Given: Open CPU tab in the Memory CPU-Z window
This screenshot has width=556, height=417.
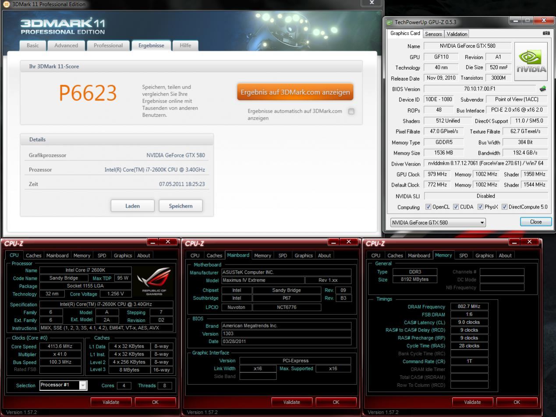Looking at the screenshot, I should pyautogui.click(x=376, y=255).
